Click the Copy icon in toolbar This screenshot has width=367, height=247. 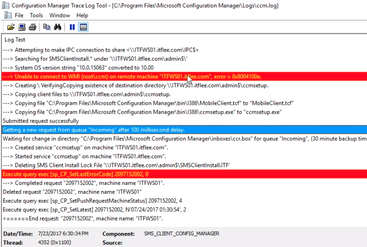pos(47,27)
